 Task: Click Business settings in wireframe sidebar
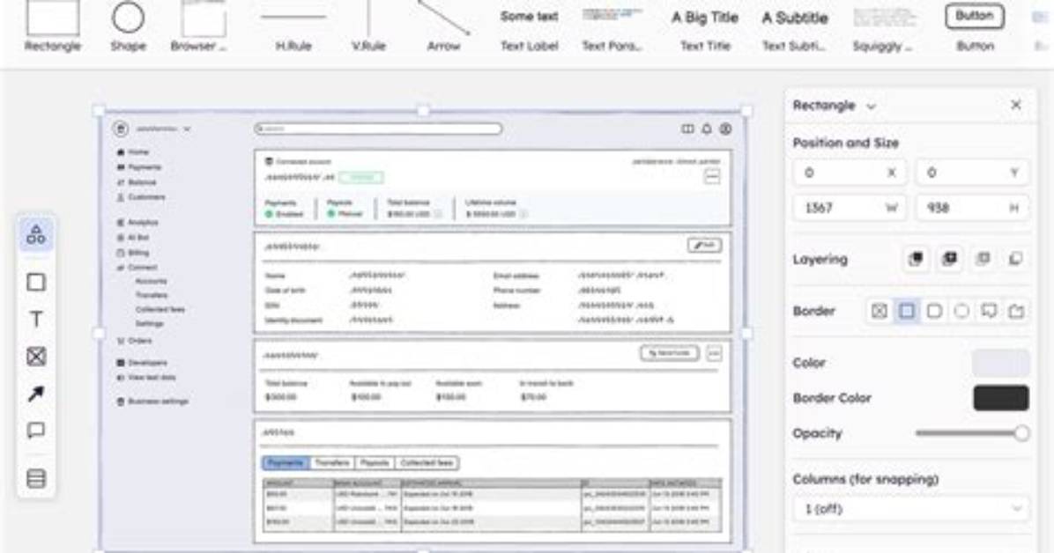coord(152,402)
